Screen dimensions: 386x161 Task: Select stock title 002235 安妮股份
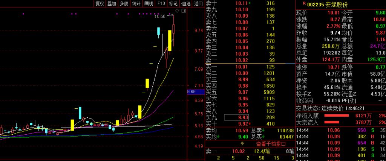tap(328, 5)
